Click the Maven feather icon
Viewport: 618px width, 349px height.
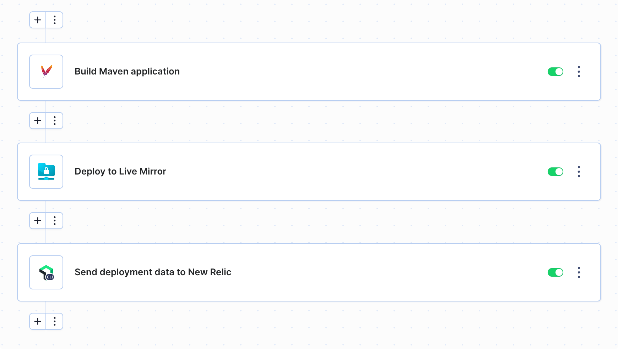click(x=46, y=72)
